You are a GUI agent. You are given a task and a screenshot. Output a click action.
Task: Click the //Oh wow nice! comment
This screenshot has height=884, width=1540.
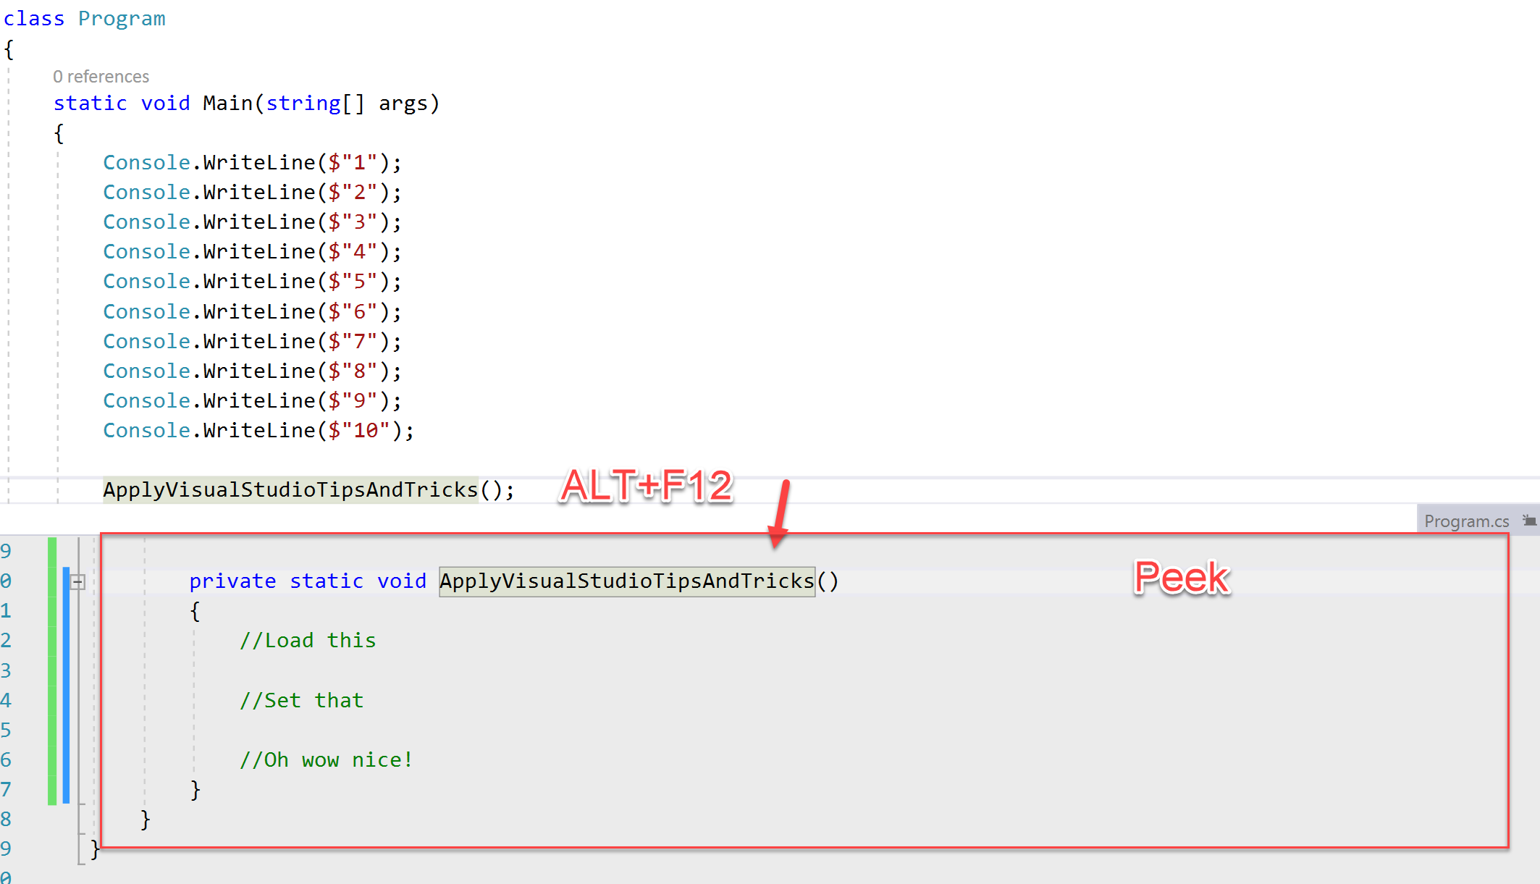[326, 760]
